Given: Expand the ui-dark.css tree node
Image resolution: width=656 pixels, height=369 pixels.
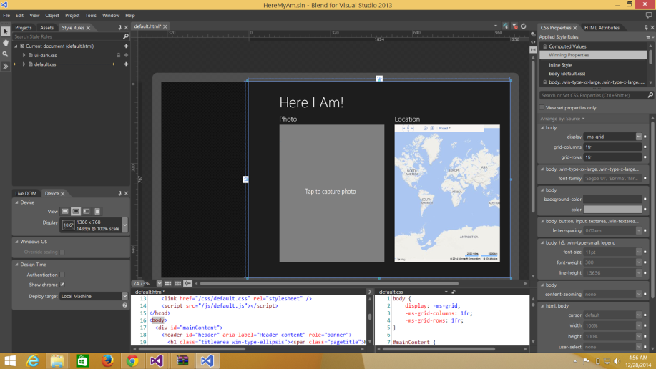Looking at the screenshot, I should pos(24,55).
